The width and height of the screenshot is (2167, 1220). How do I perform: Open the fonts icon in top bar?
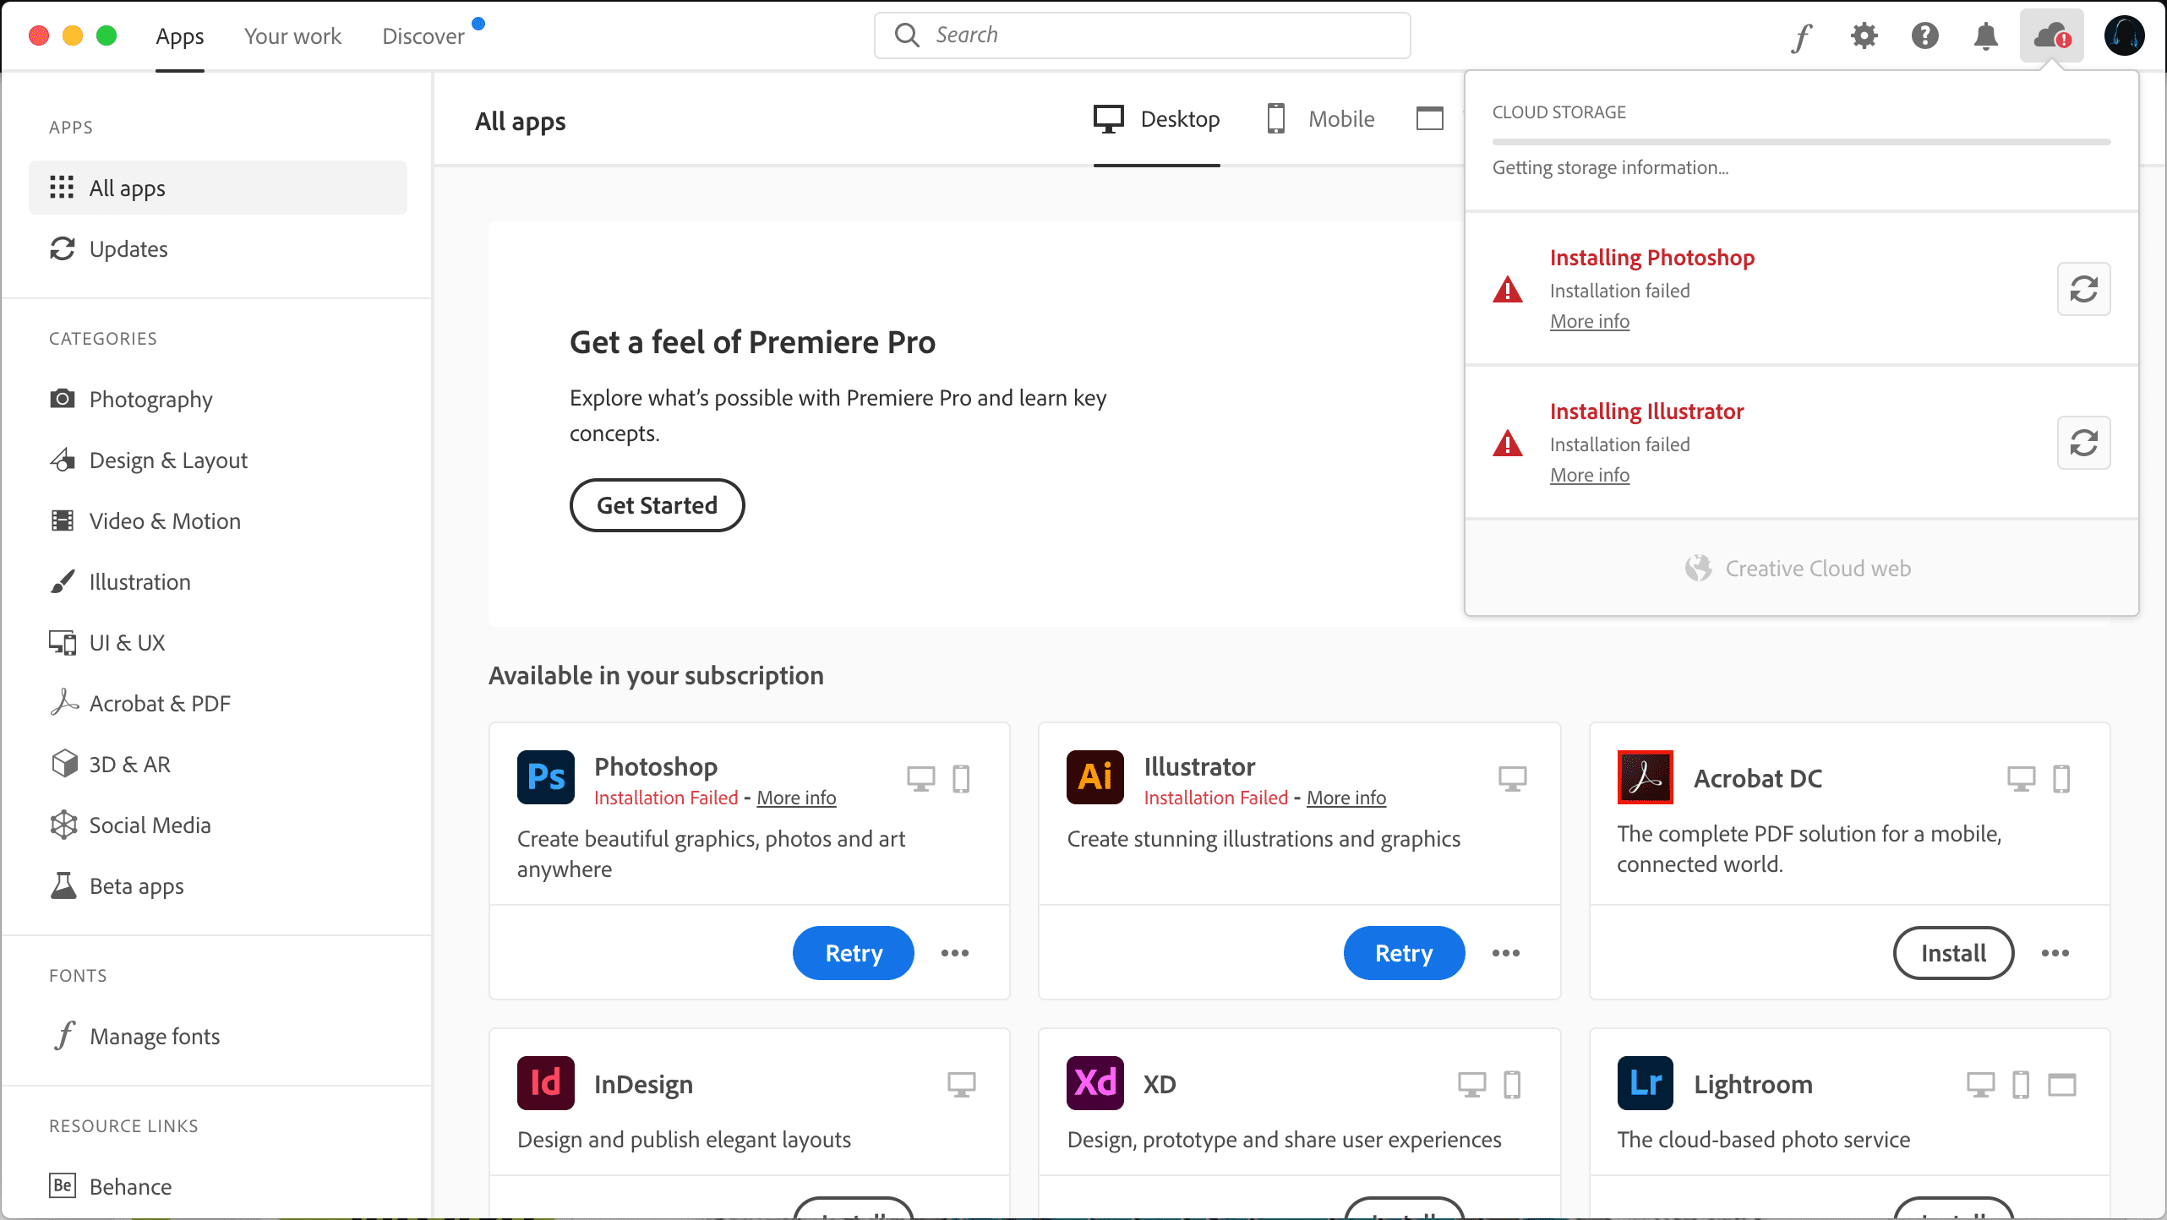(1802, 36)
